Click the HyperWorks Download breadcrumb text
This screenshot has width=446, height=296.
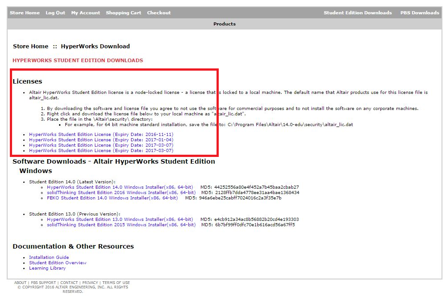pos(95,47)
